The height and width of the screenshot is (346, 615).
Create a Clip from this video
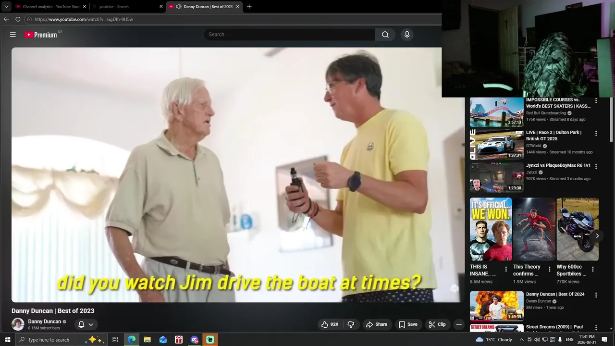tap(437, 324)
